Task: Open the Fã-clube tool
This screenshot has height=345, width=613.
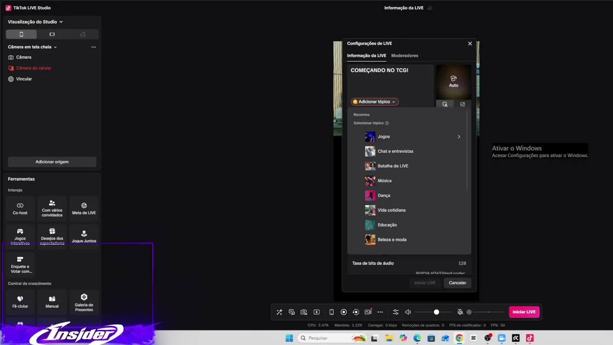Action: 20,302
